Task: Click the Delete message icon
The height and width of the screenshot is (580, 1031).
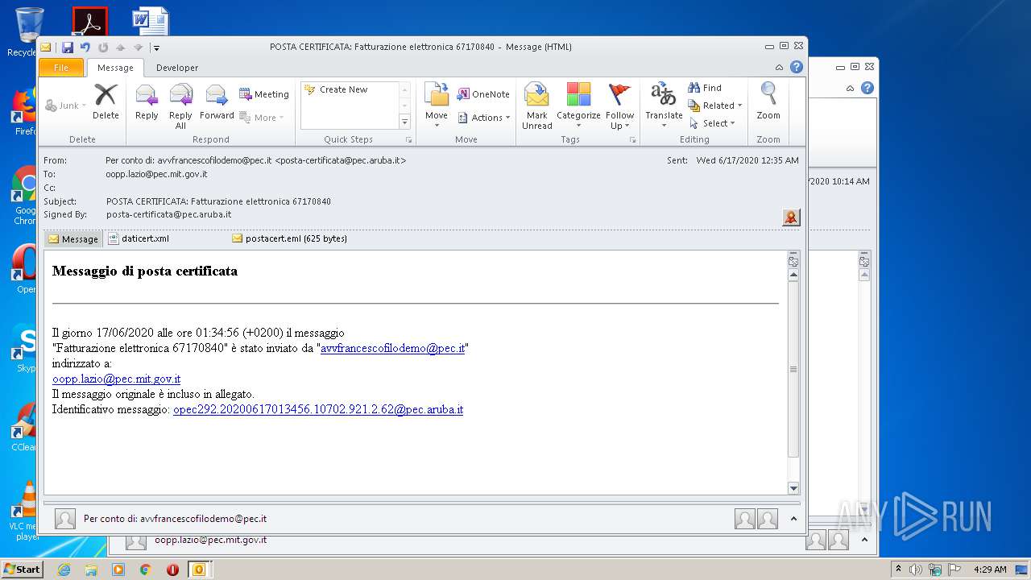Action: 106,101
